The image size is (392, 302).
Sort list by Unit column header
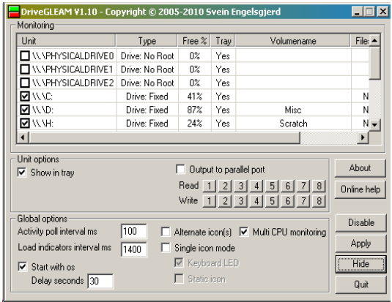[66, 41]
